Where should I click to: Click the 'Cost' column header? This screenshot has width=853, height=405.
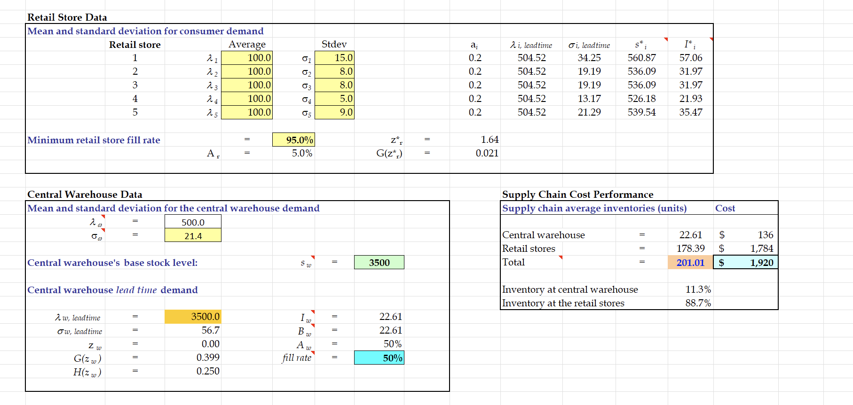(725, 208)
